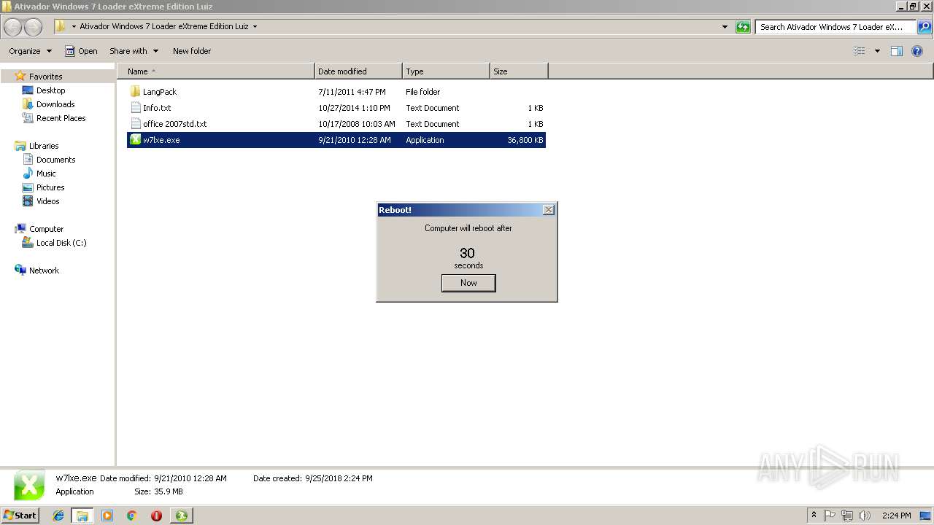
Task: Launch Internet Explorer from taskbar
Action: point(58,516)
